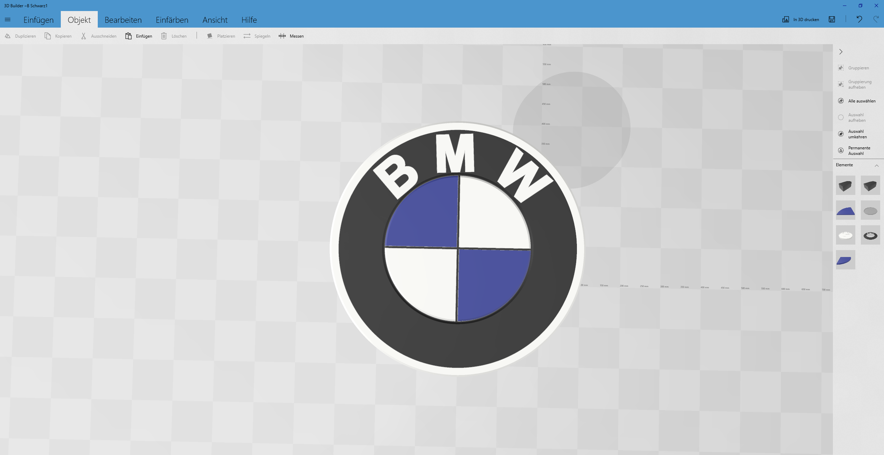Switch to the Einfügen tab

pyautogui.click(x=38, y=20)
